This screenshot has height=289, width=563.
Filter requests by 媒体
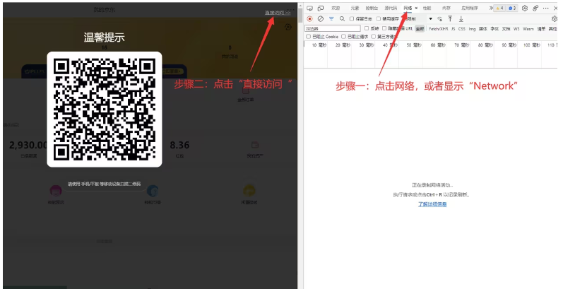pos(483,29)
